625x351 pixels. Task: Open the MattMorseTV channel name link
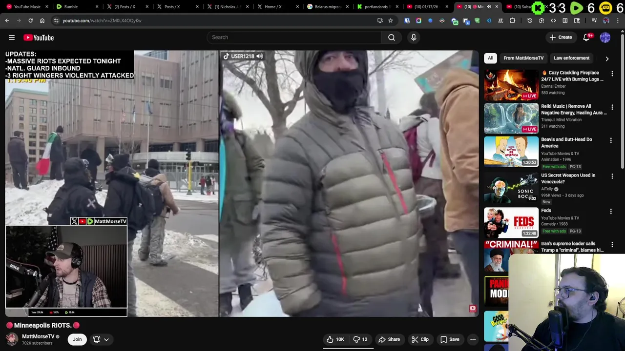(38, 336)
